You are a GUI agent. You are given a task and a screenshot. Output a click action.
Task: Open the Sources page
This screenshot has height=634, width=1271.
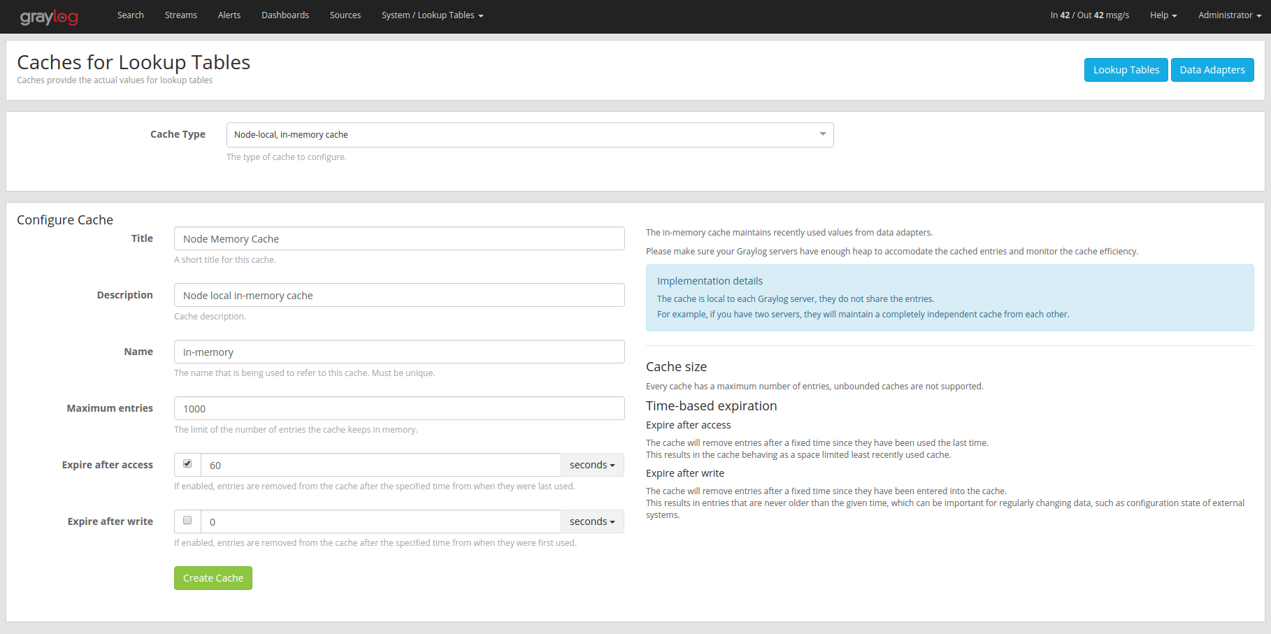[345, 15]
